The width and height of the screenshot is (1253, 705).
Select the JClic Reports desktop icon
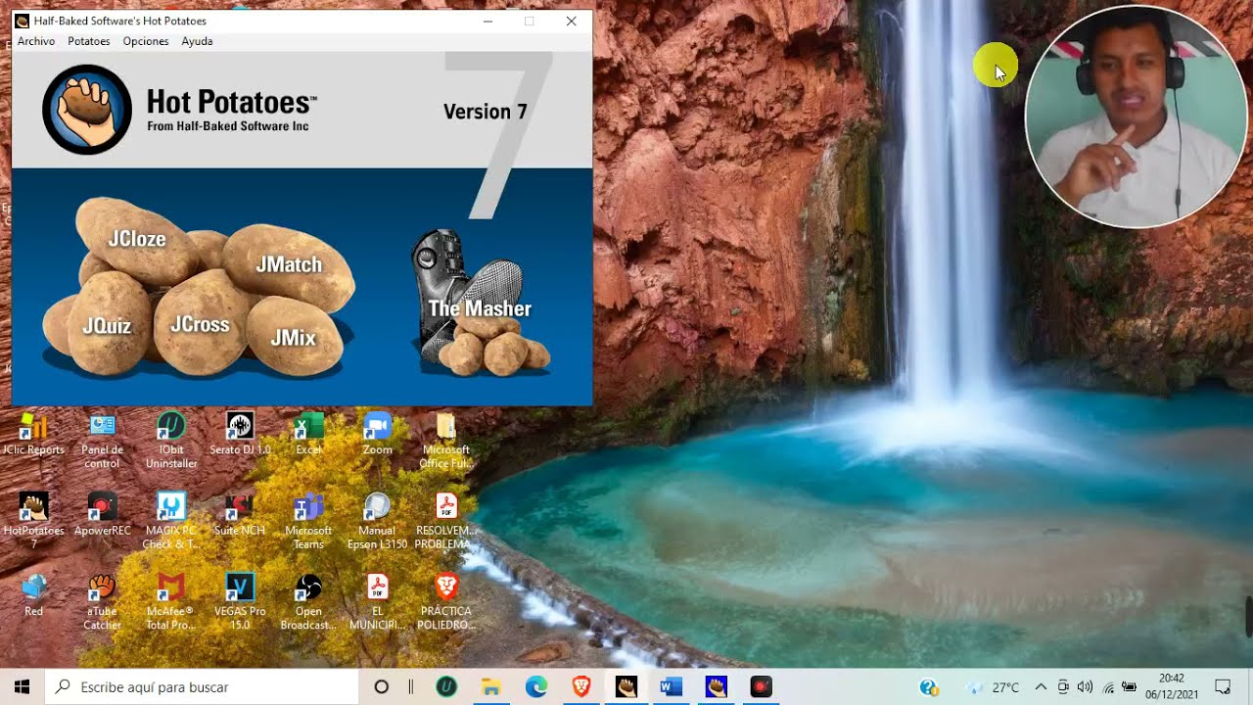pyautogui.click(x=33, y=436)
